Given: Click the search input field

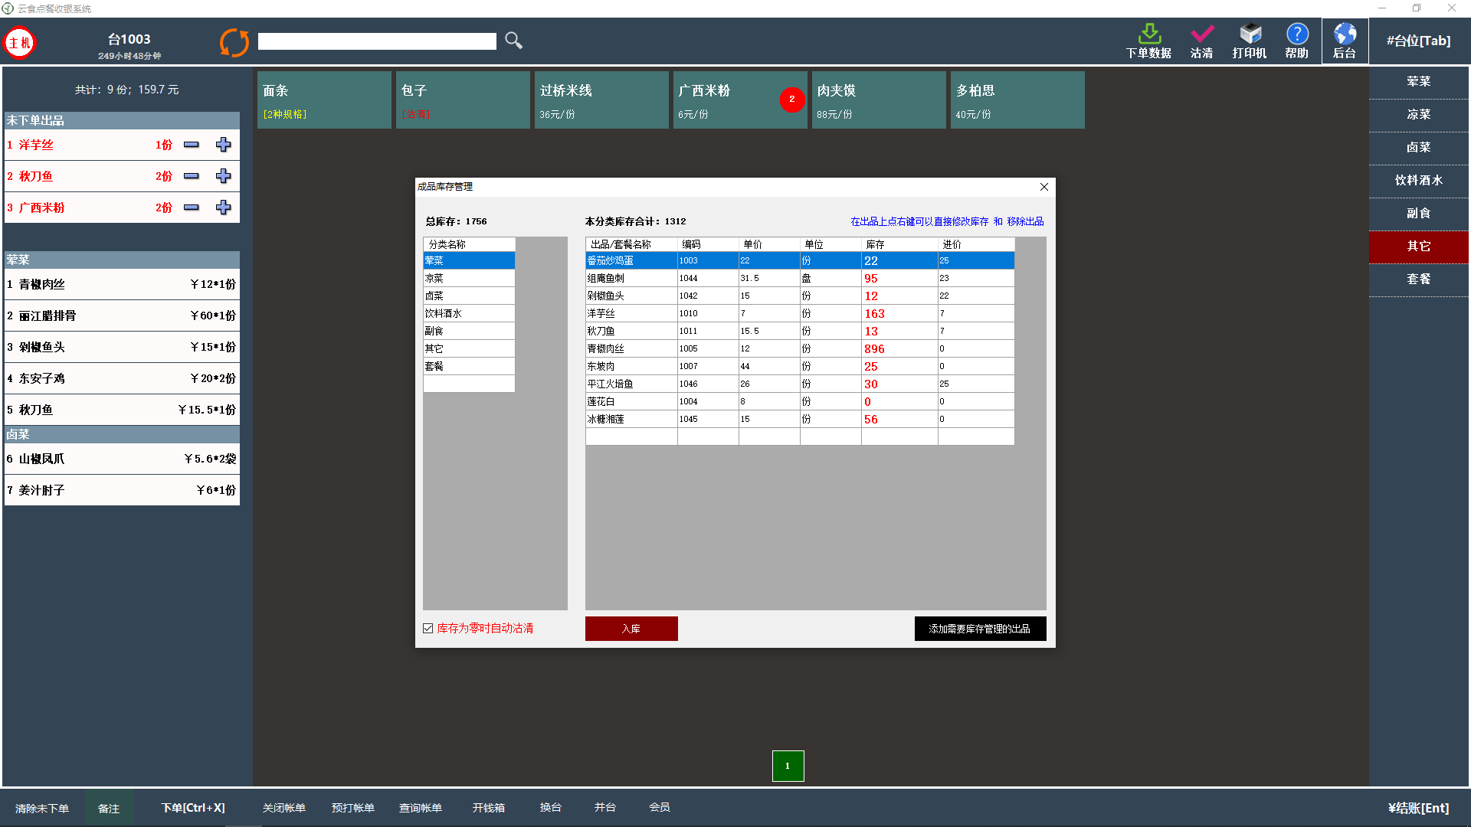Looking at the screenshot, I should [377, 41].
